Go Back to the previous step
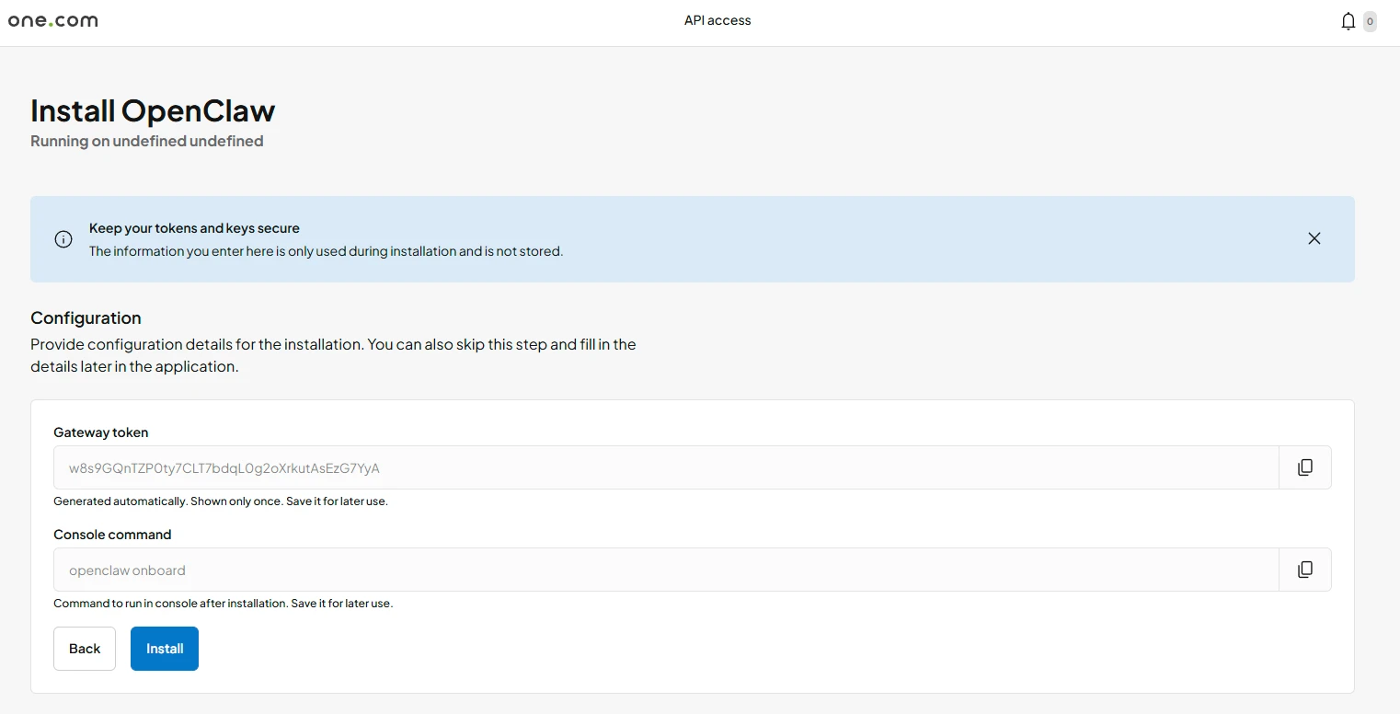The image size is (1400, 714). 85,649
